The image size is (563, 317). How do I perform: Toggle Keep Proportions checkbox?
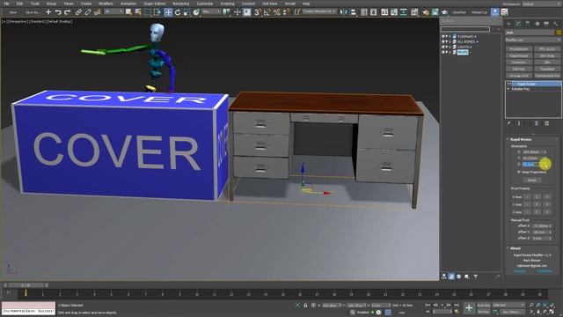pos(519,173)
